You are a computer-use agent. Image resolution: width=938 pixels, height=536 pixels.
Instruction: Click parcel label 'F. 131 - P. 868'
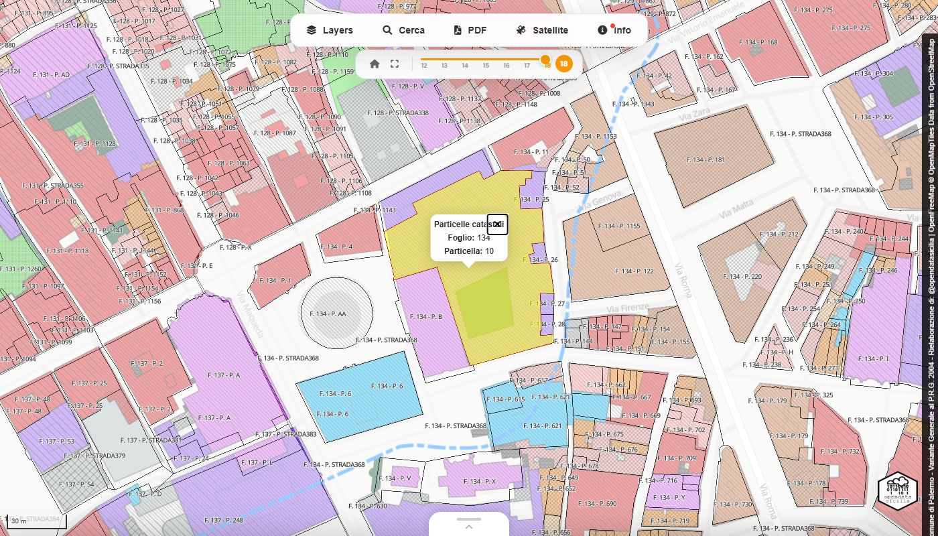tap(163, 210)
